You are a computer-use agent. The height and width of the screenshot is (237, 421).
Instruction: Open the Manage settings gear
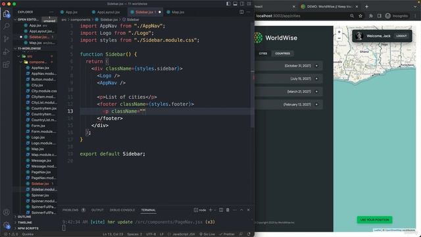pyautogui.click(x=6, y=225)
